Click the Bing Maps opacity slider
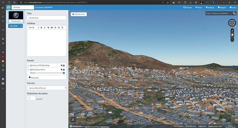238x128 pixels. 50,73
